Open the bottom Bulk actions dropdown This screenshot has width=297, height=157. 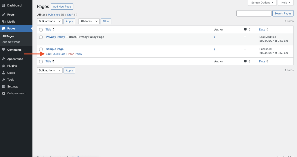click(x=50, y=70)
